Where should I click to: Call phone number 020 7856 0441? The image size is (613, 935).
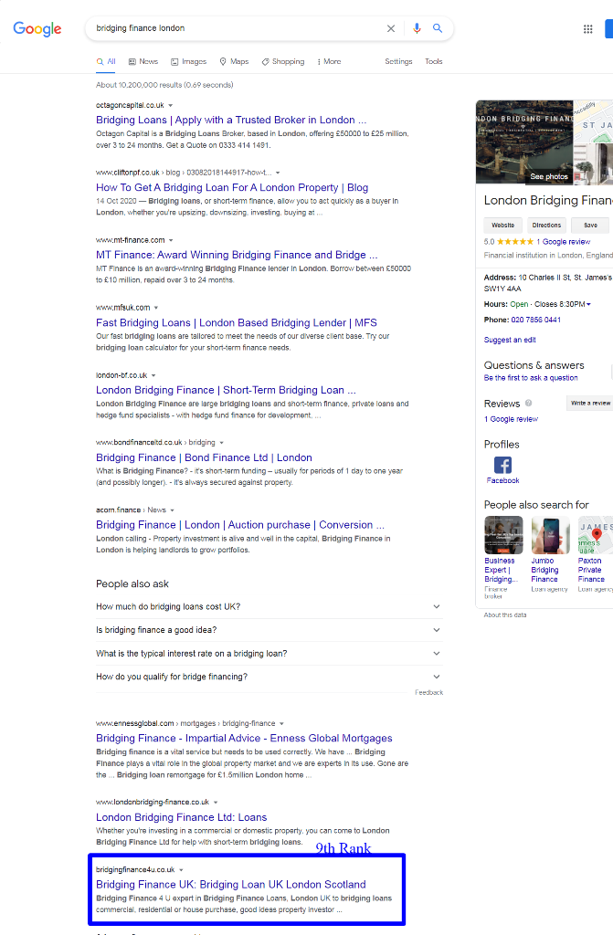pyautogui.click(x=535, y=320)
